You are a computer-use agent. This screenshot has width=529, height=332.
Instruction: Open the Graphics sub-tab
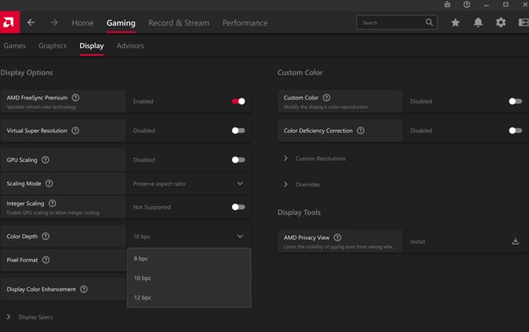point(52,46)
